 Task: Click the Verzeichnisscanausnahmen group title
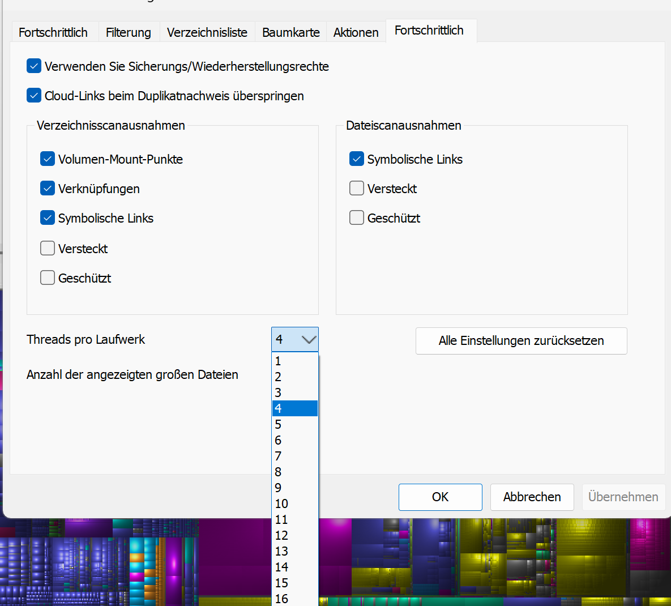(x=111, y=125)
